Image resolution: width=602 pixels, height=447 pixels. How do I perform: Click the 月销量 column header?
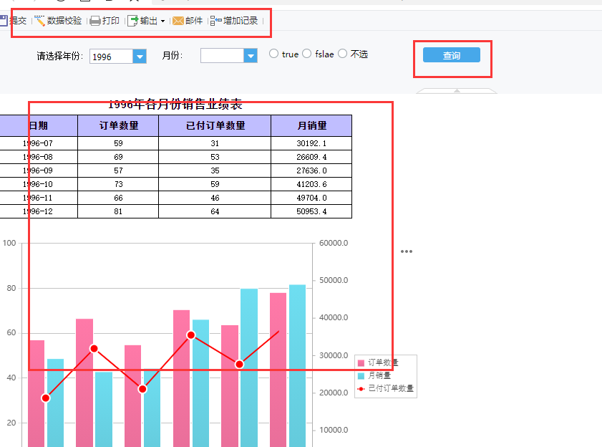[x=311, y=125]
